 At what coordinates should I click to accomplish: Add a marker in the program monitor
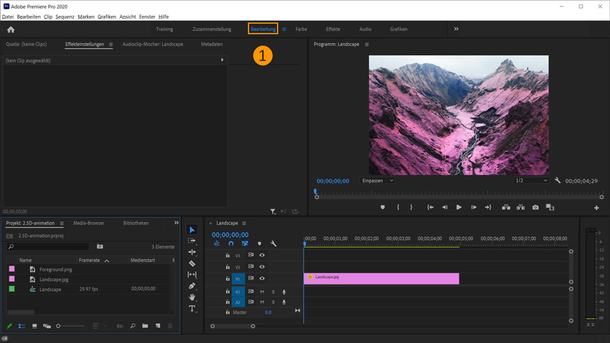coord(383,207)
